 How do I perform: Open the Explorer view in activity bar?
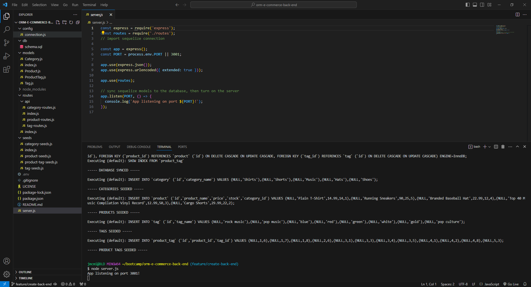point(7,17)
